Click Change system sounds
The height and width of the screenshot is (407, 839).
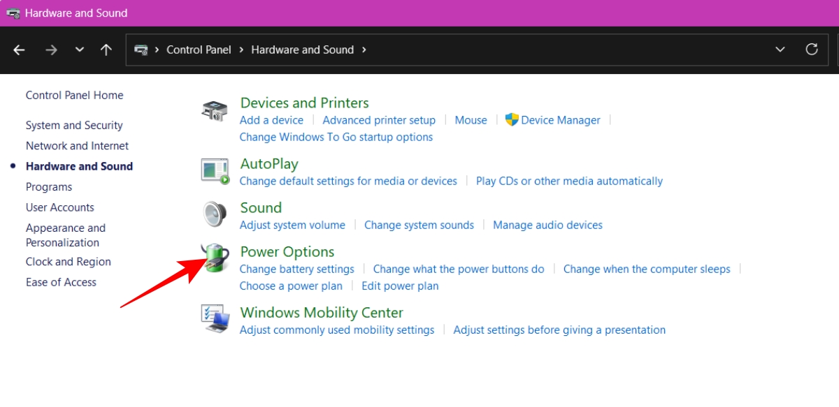coord(419,225)
